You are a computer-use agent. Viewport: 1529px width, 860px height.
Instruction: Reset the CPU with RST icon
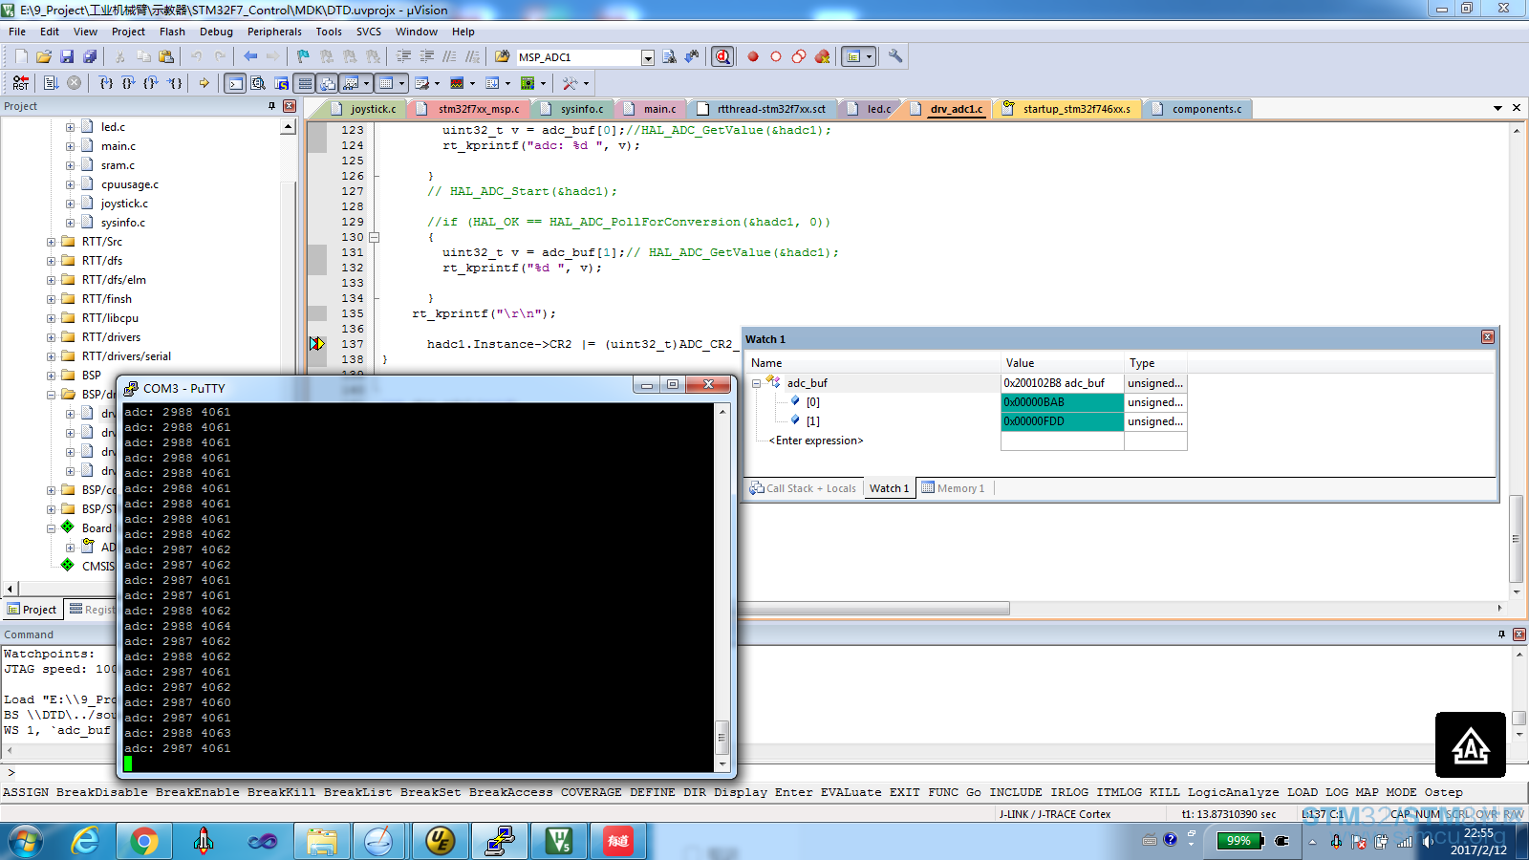click(x=21, y=83)
